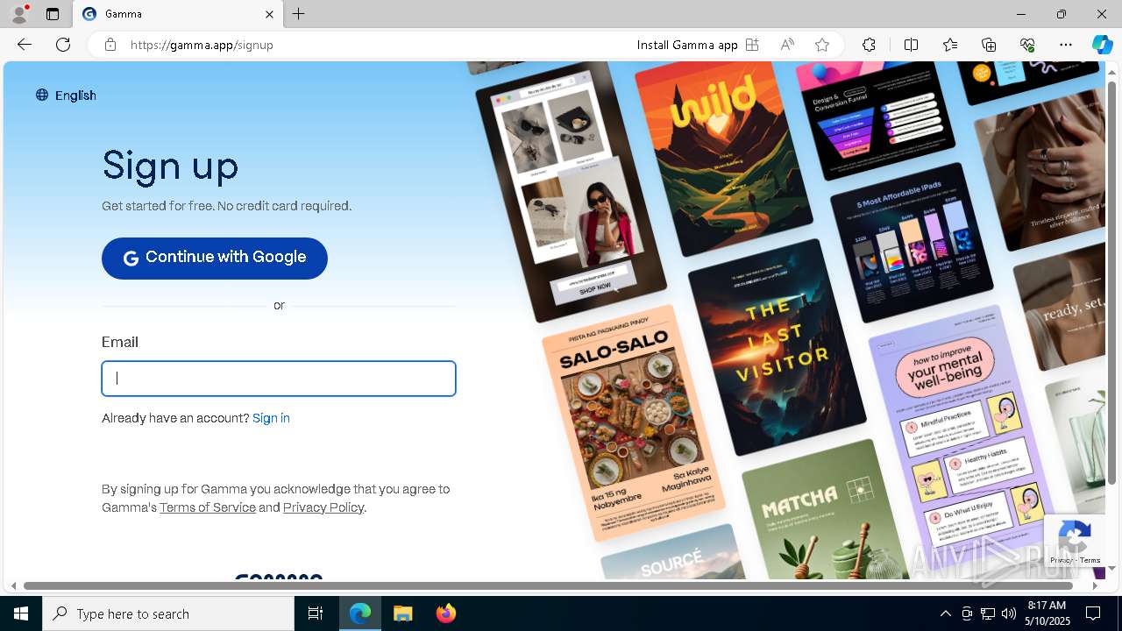
Task: Open Microsoft Edge from the taskbar
Action: pyautogui.click(x=360, y=613)
